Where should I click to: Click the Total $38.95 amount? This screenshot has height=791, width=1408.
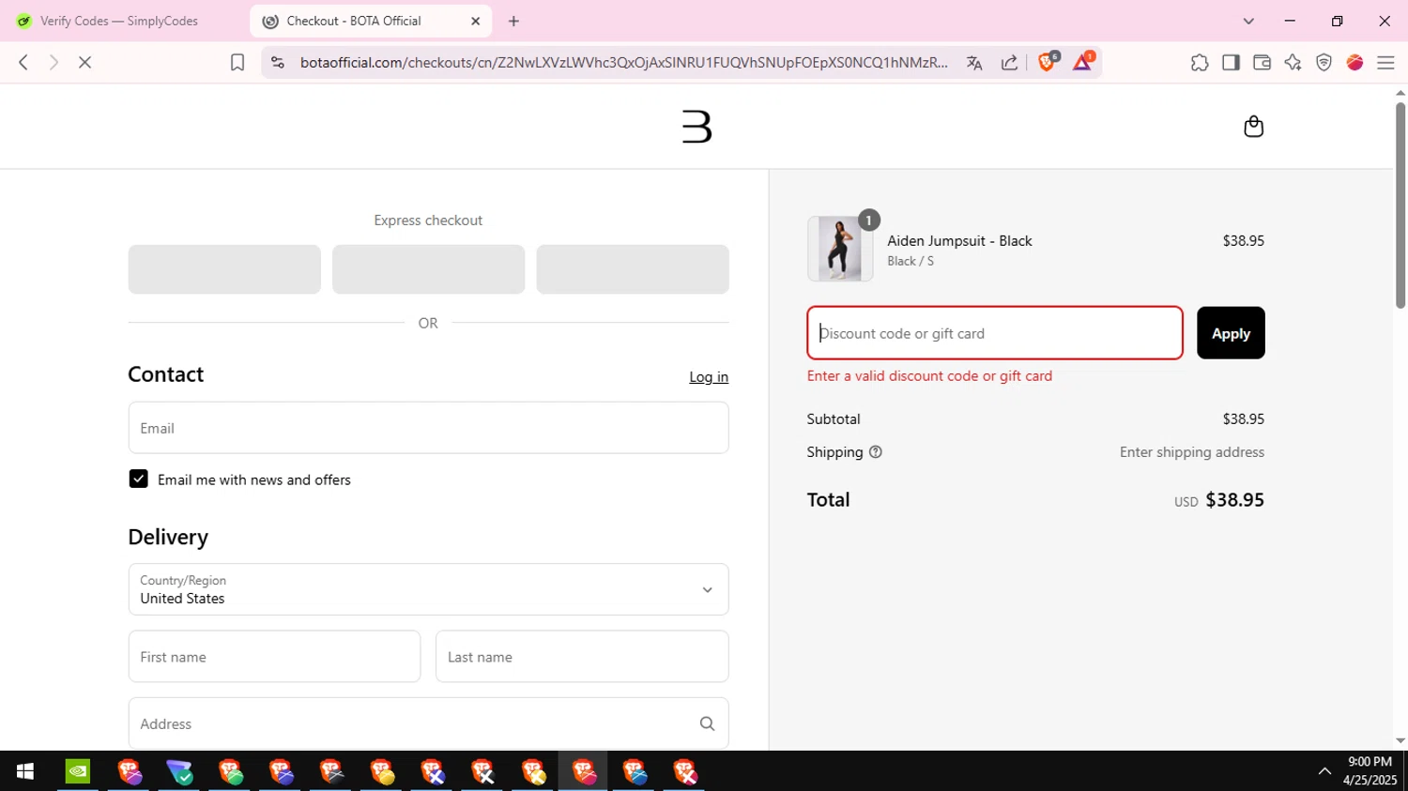[x=1234, y=500]
